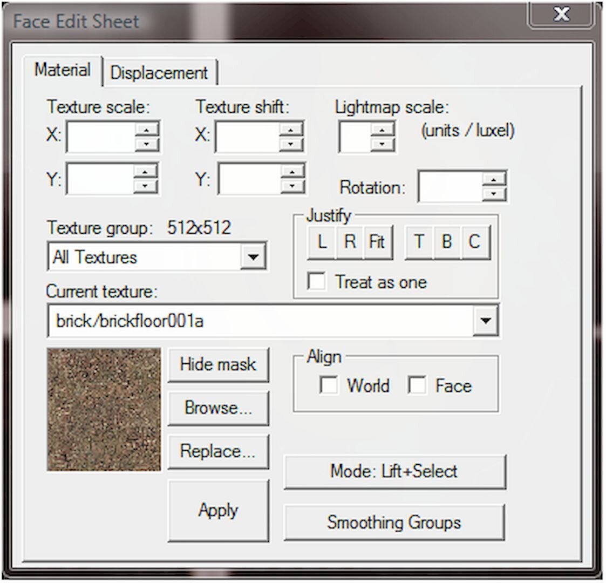Increase Lightmap scale with up arrow
The image size is (606, 583).
382,130
